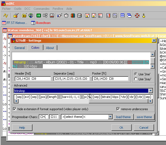Click the save theme button
Image resolution: width=166 pixels, height=145 pixels.
[x=144, y=117]
